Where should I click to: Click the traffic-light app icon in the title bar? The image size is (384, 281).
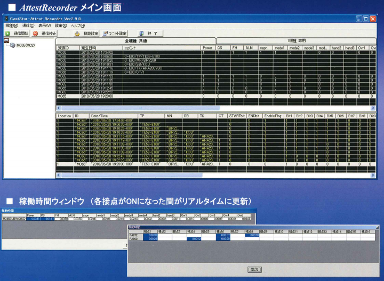tap(6, 19)
